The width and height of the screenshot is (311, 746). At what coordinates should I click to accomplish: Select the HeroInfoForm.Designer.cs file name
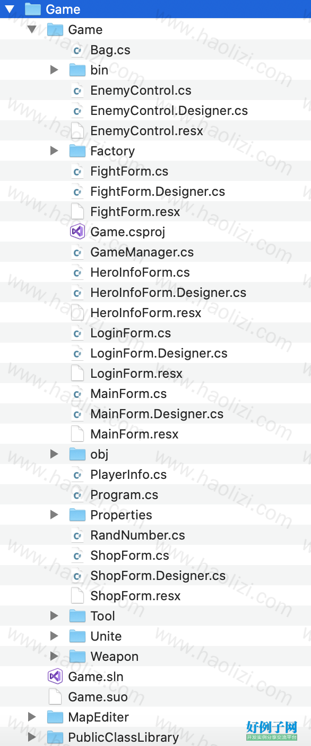(x=168, y=293)
